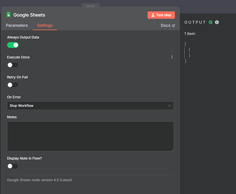Click the Test step button
This screenshot has height=194, width=236.
(161, 15)
